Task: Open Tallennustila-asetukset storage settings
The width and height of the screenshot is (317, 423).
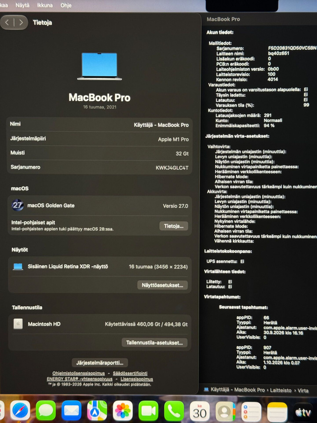Action: coord(155,343)
